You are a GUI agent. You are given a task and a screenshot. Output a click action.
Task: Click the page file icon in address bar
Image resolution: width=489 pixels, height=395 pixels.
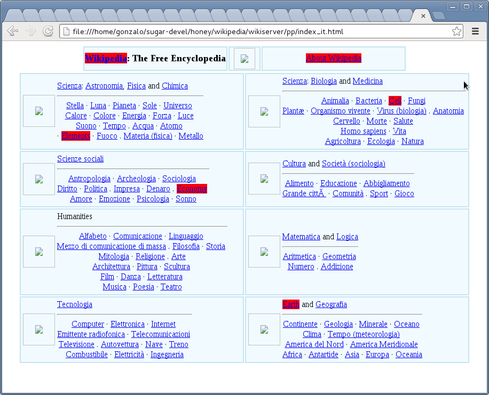point(66,31)
